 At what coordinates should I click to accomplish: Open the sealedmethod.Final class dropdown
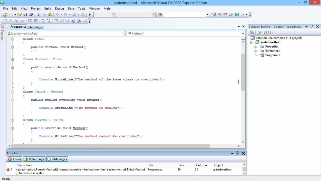click(66, 33)
